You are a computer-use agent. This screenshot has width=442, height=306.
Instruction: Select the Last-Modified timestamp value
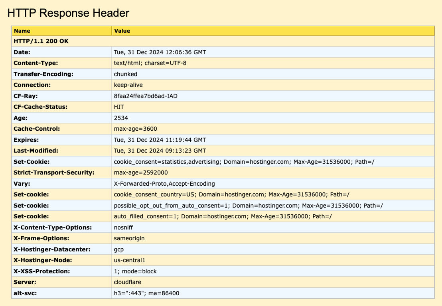160,151
